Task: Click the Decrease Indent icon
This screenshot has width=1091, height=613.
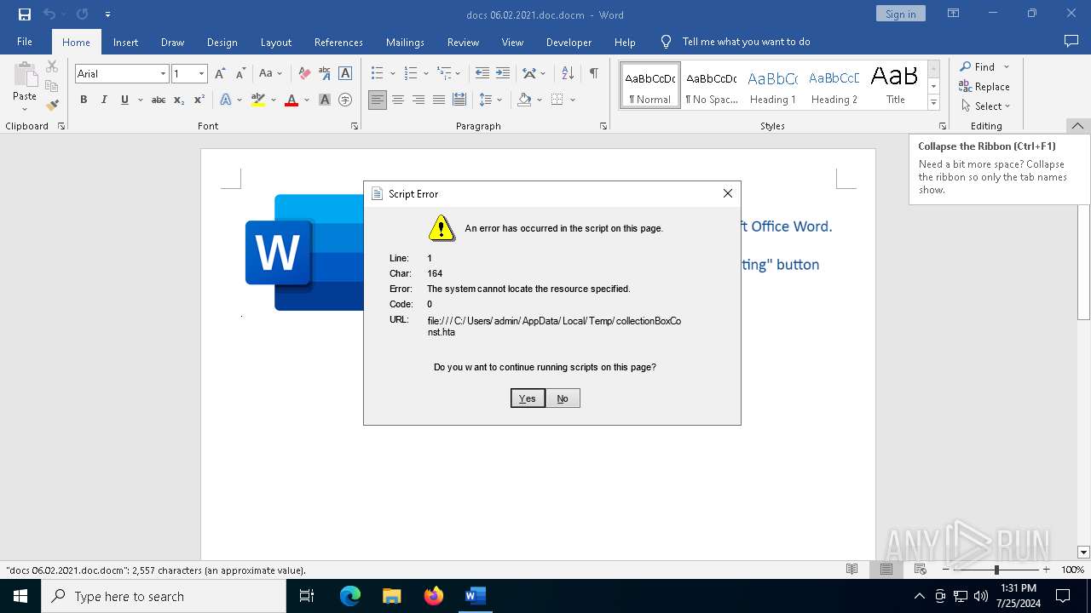Action: pos(482,74)
